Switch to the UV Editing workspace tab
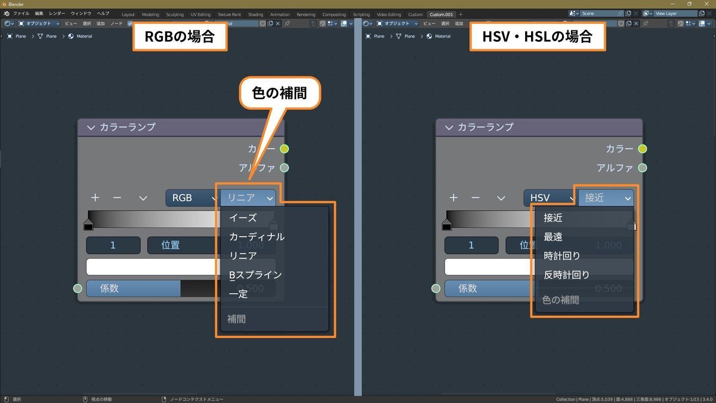This screenshot has height=403, width=716. click(200, 14)
